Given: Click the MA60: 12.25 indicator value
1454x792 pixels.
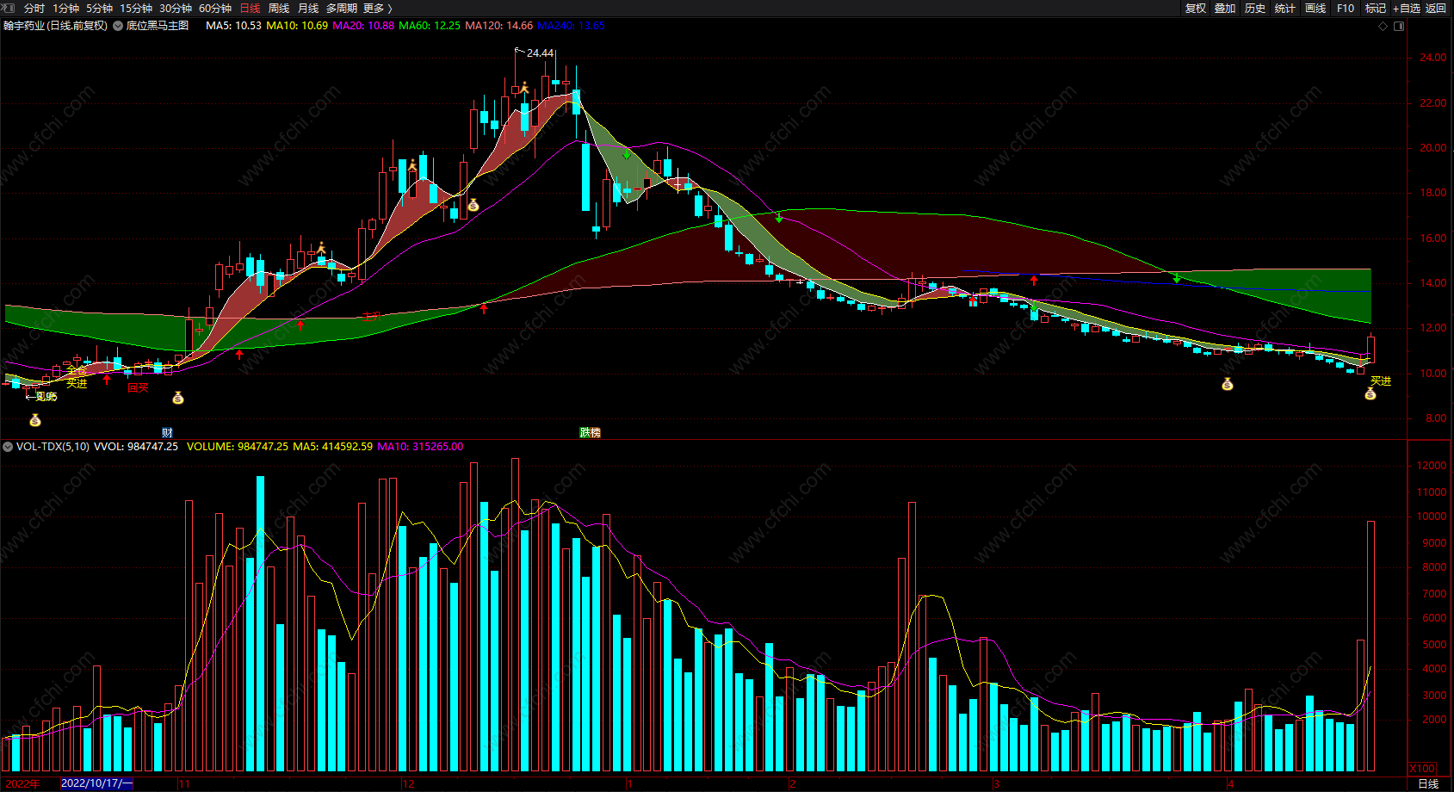Looking at the screenshot, I should (430, 26).
